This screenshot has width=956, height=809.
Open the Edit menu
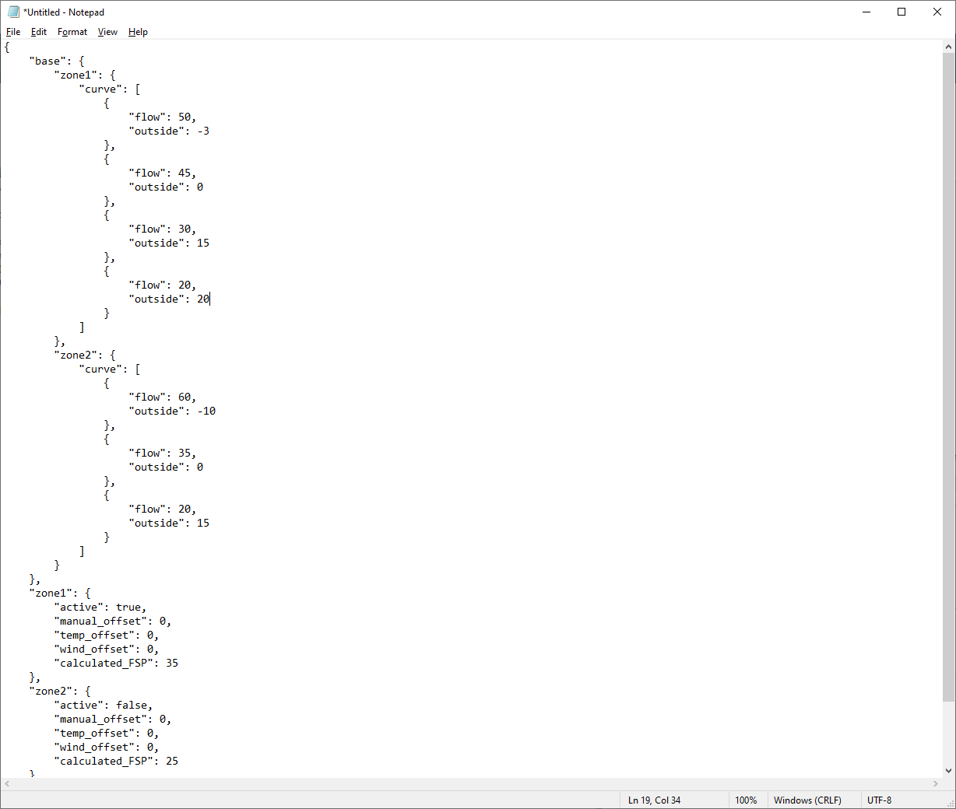39,32
